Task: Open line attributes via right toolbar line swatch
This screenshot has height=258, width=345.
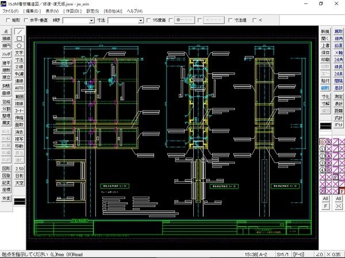Action: (325, 126)
